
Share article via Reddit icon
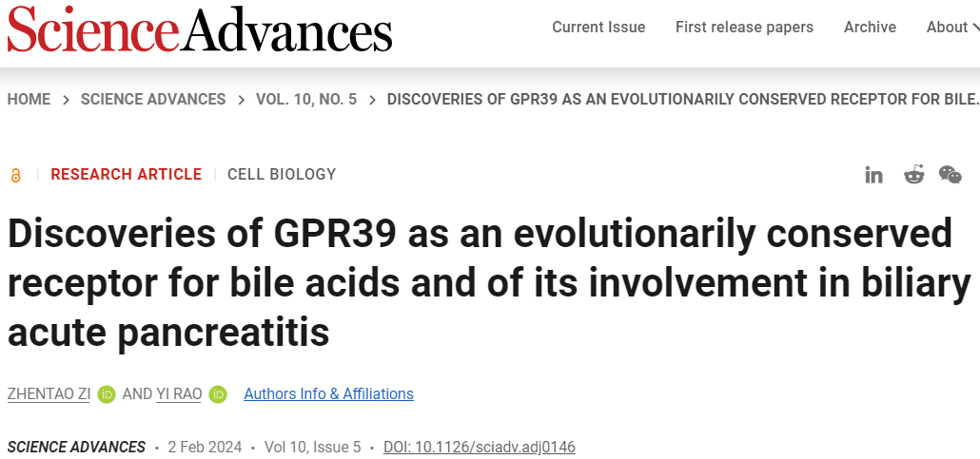(913, 175)
